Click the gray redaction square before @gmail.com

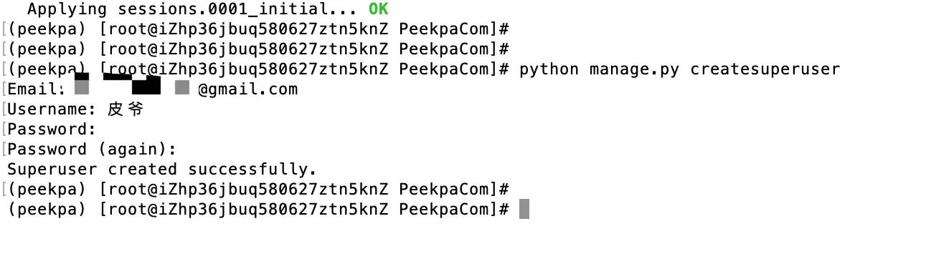182,88
